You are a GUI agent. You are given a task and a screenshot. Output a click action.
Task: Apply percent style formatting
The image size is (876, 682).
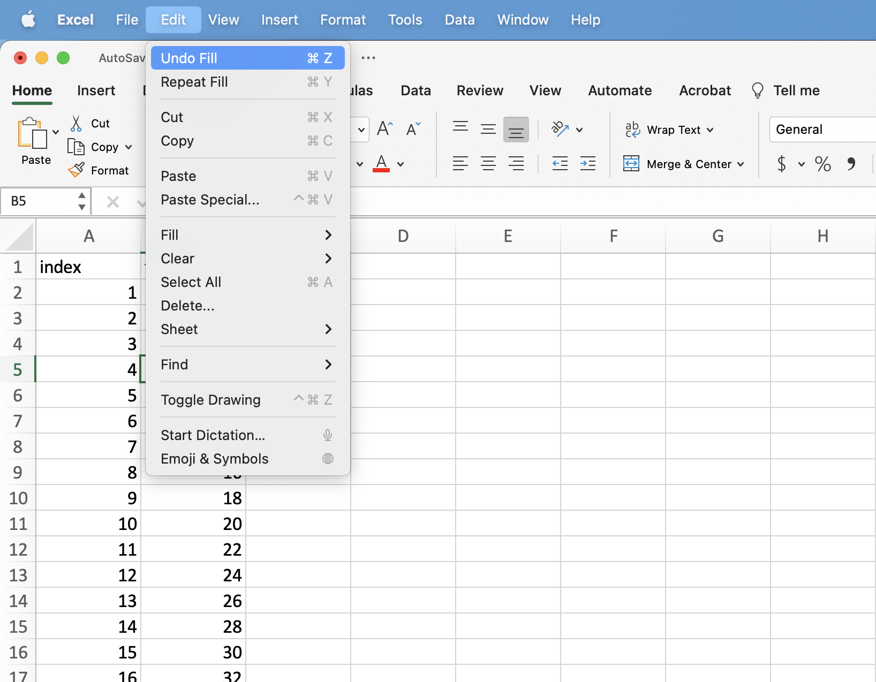[822, 164]
